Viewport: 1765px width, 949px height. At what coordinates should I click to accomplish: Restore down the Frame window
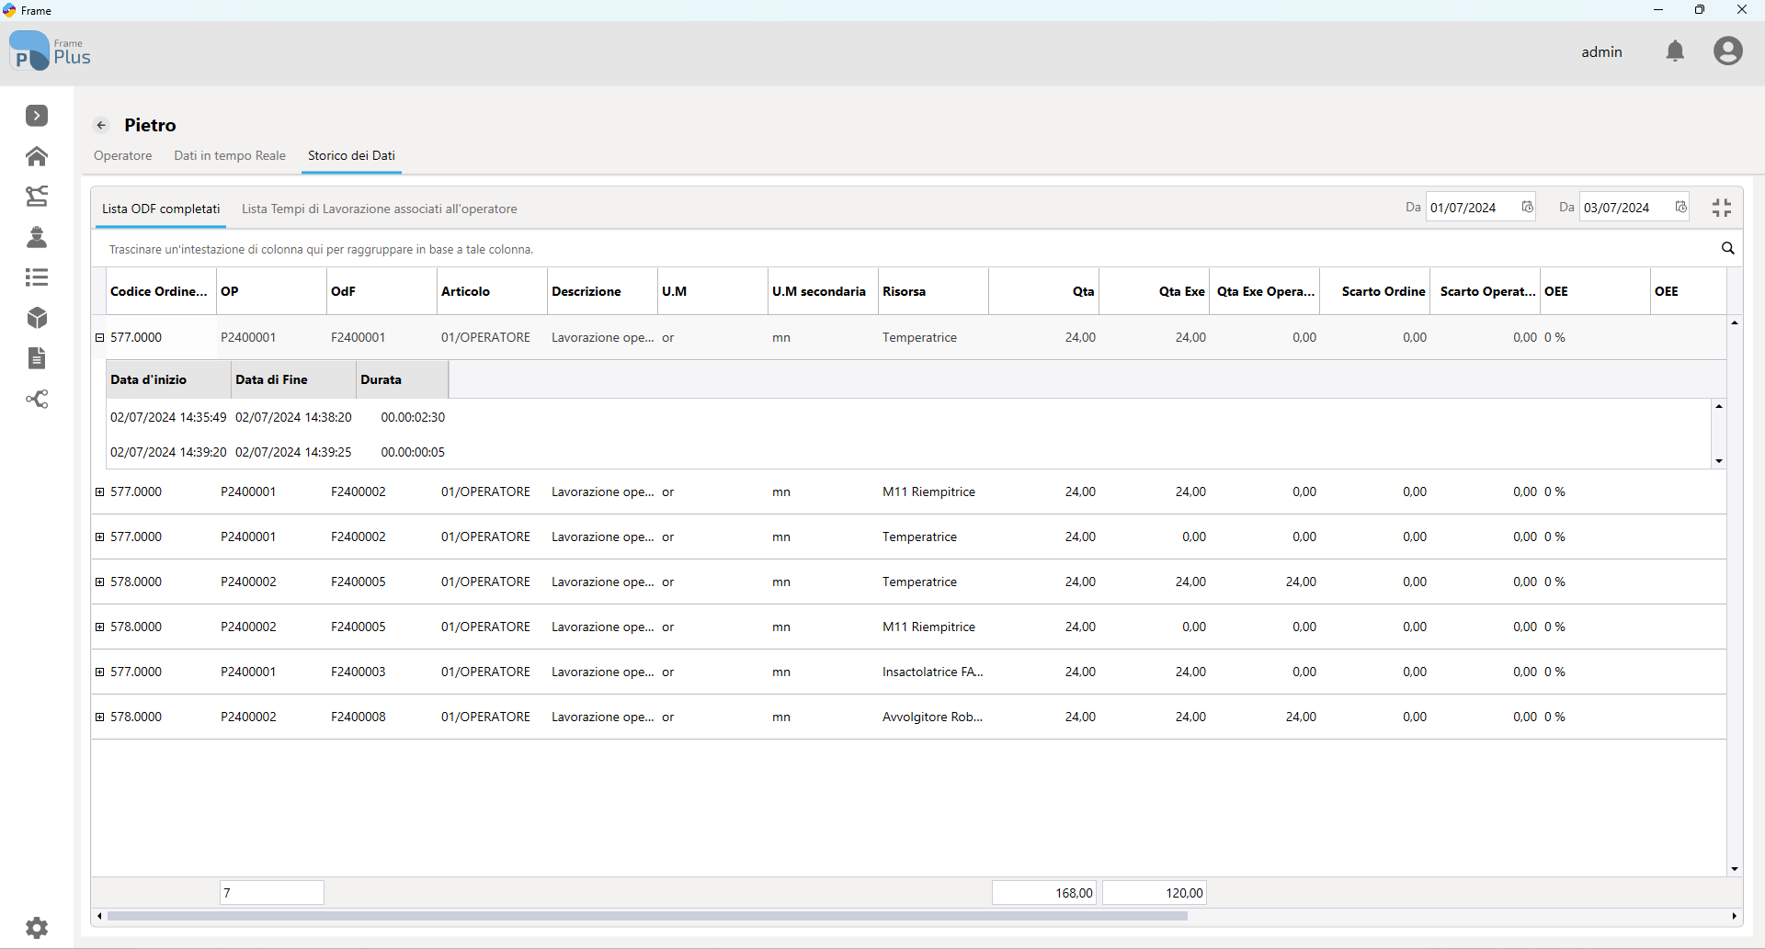pyautogui.click(x=1700, y=10)
